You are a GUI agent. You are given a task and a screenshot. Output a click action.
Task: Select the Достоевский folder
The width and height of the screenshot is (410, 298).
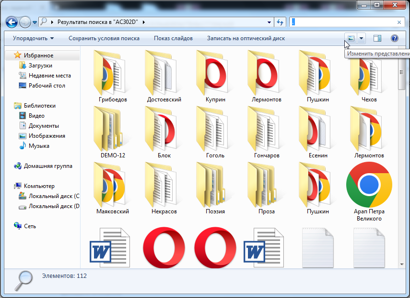tap(164, 77)
